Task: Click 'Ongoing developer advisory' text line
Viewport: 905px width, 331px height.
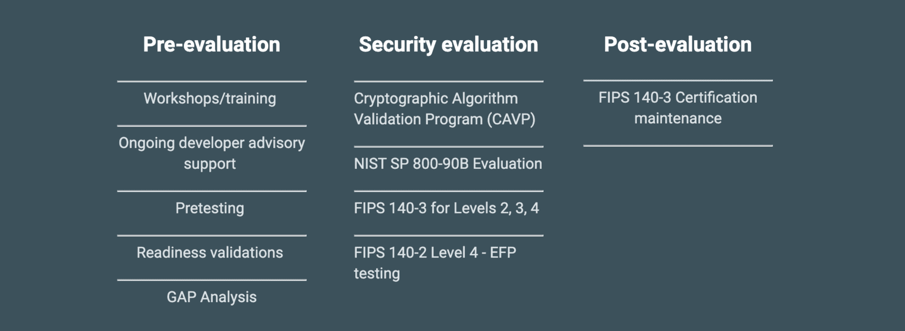Action: (x=212, y=143)
